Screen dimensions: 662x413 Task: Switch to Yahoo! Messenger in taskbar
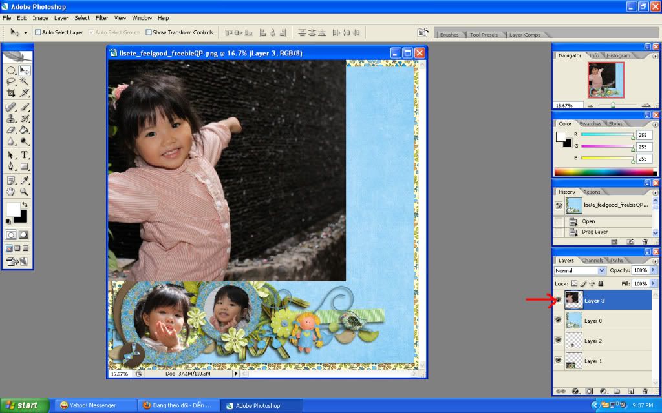tap(96, 405)
